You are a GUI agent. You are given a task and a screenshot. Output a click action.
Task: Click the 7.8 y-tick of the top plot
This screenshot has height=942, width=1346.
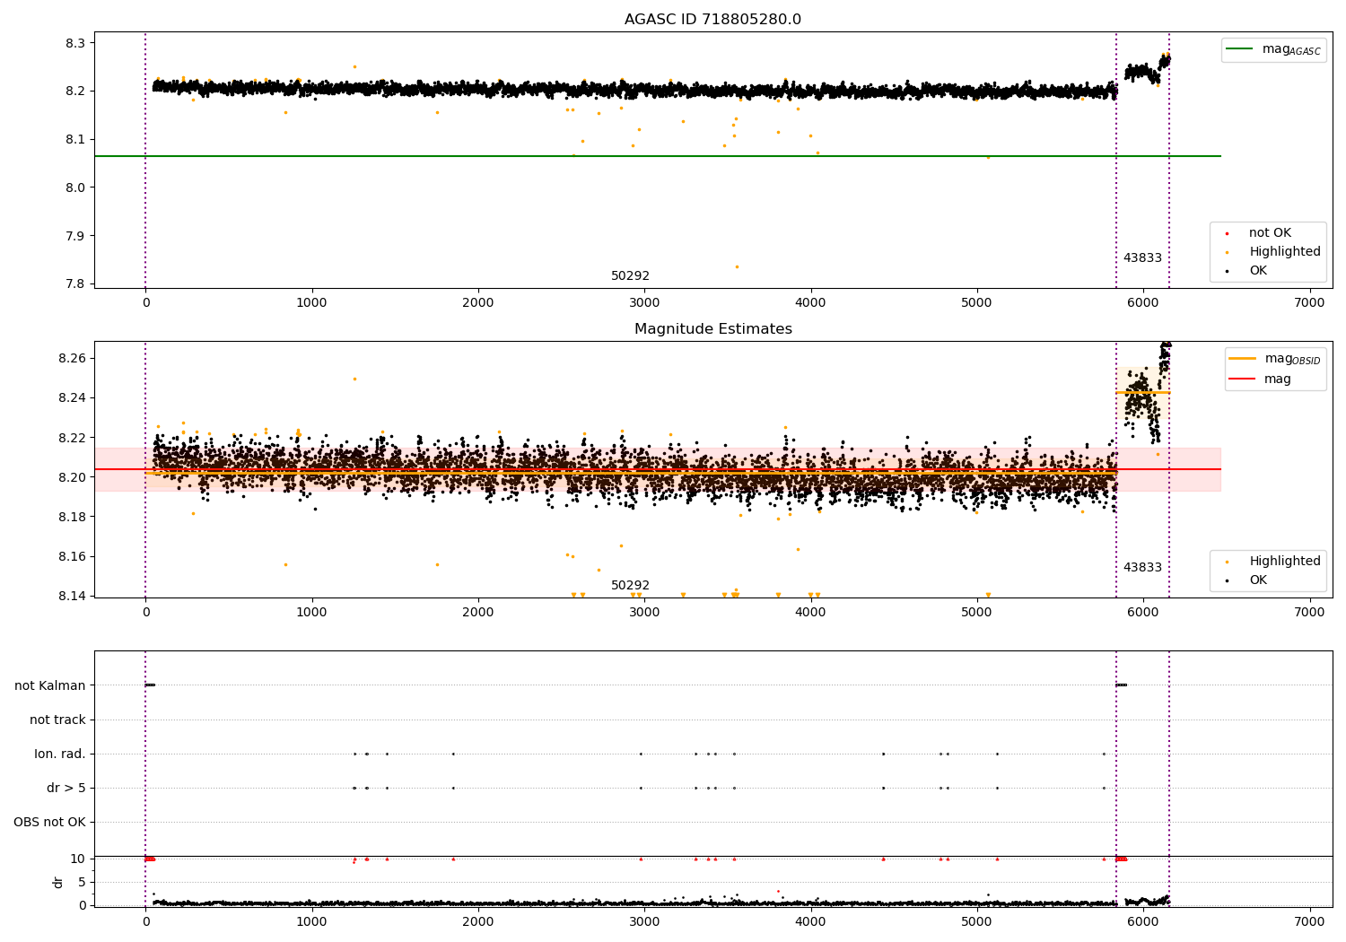pos(75,284)
